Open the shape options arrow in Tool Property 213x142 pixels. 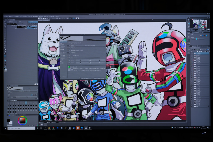[37, 95]
